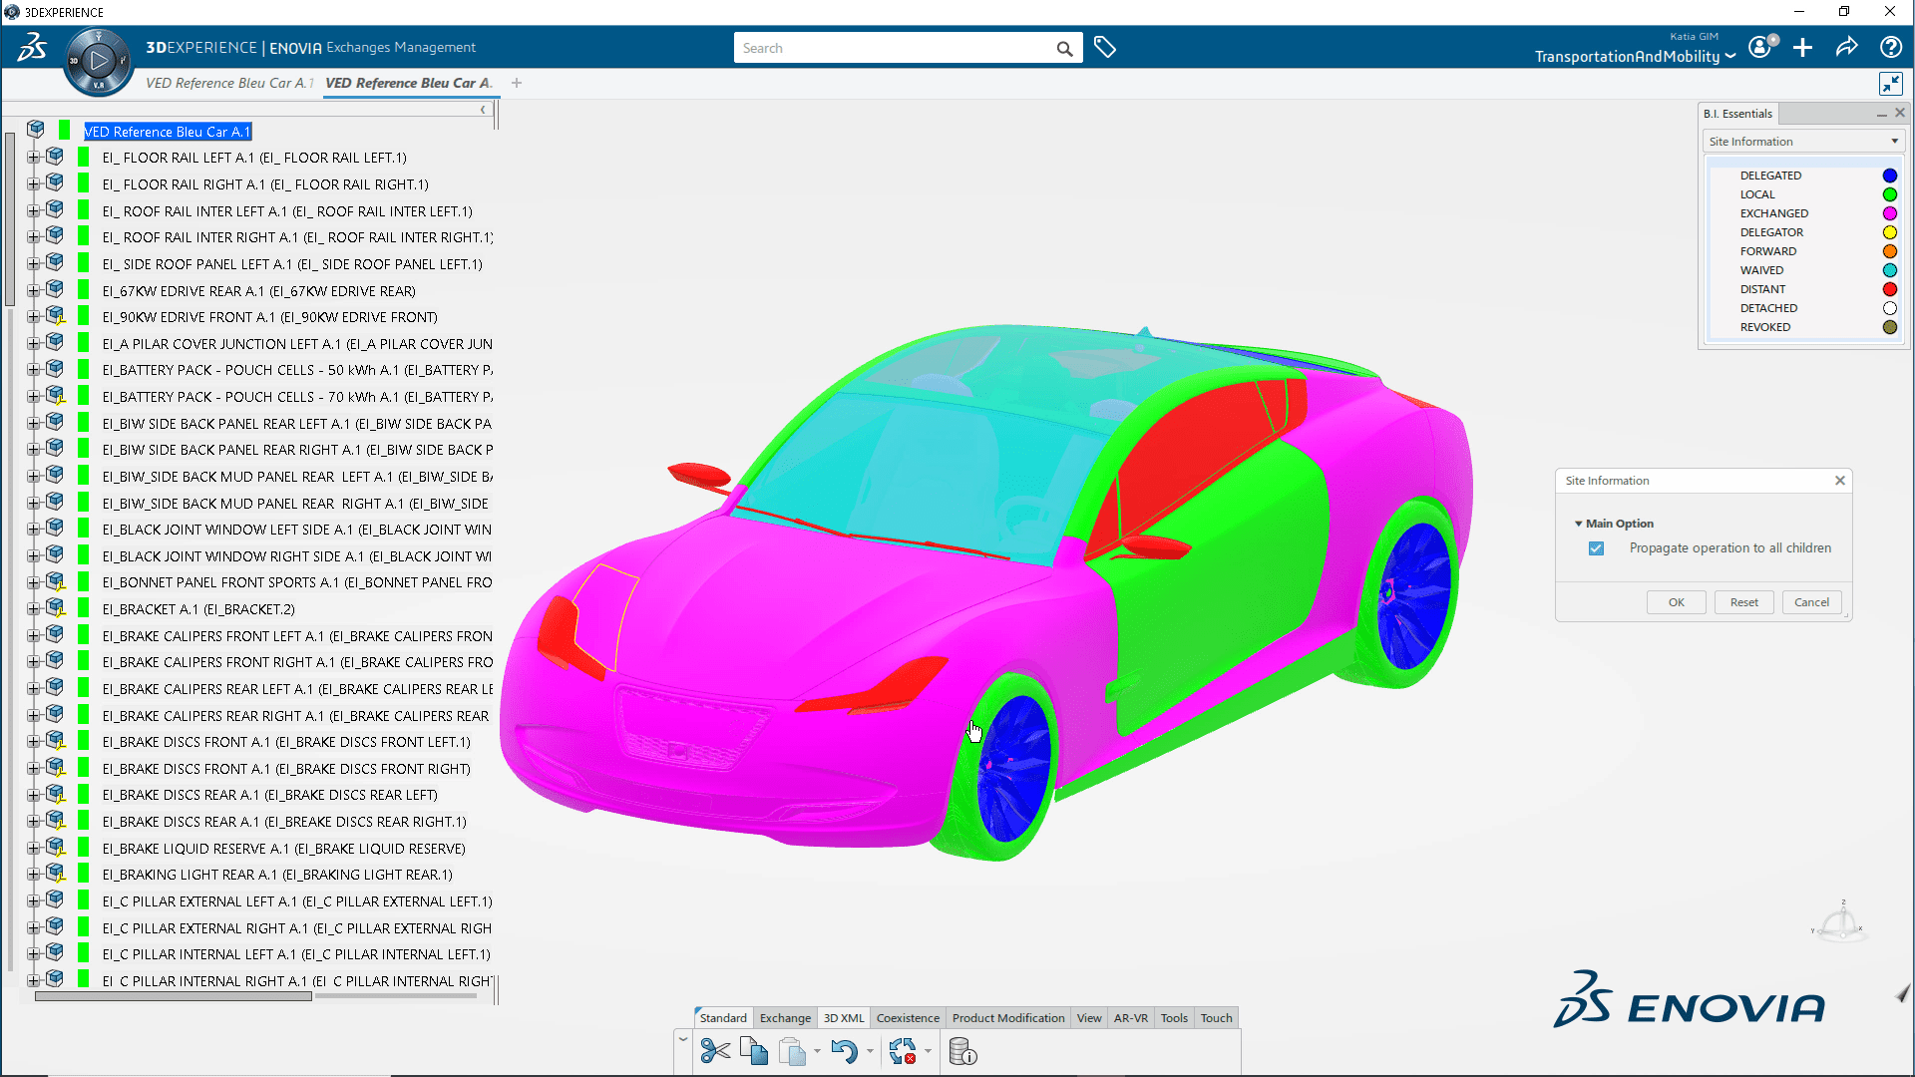This screenshot has height=1077, width=1915.
Task: Expand EI_ FLOOR RAIL LEFT A.1 node
Action: [x=33, y=158]
